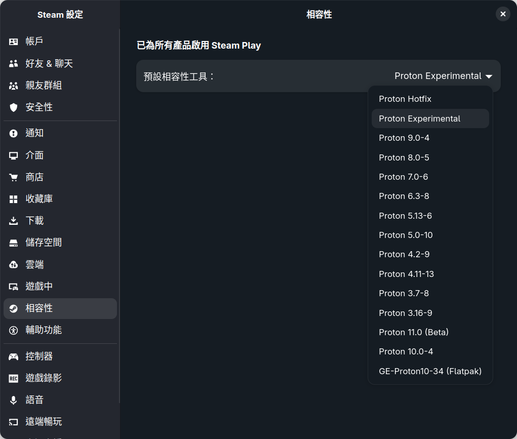Click the 通知 exclamation icon
Screen dimensions: 517x439
(x=14, y=133)
